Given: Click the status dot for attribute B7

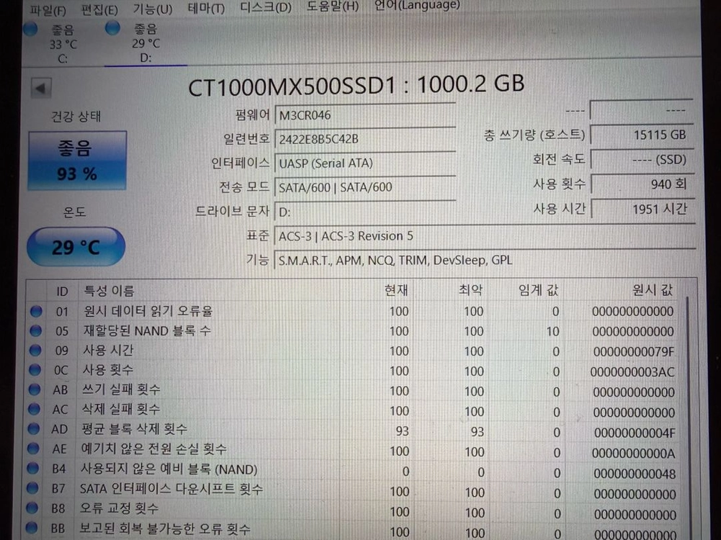Looking at the screenshot, I should coord(32,487).
